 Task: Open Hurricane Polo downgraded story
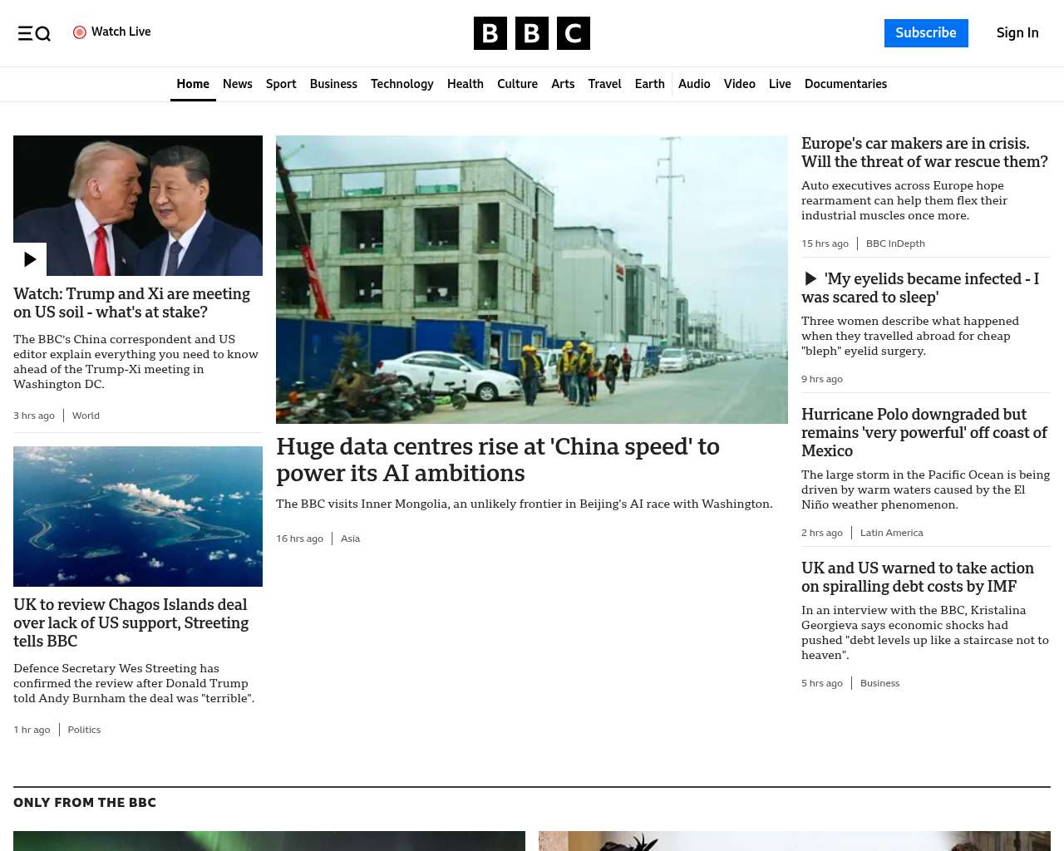(x=924, y=432)
